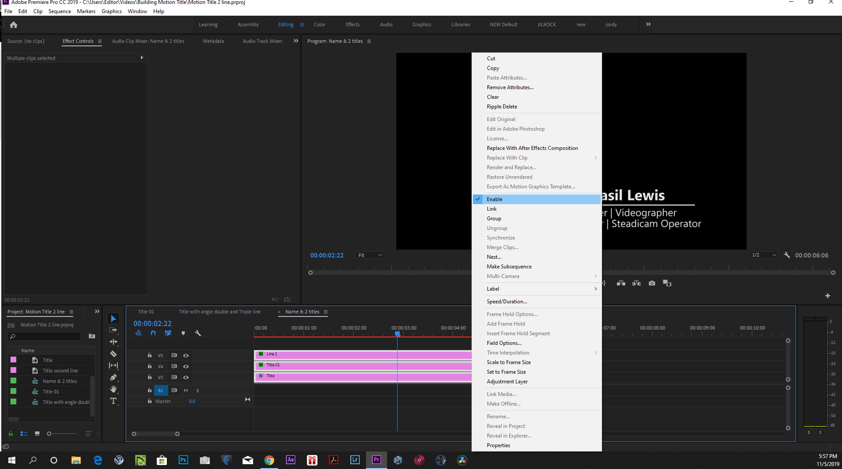842x469 pixels.
Task: Open the Sequence menu in the menu bar
Action: 60,11
